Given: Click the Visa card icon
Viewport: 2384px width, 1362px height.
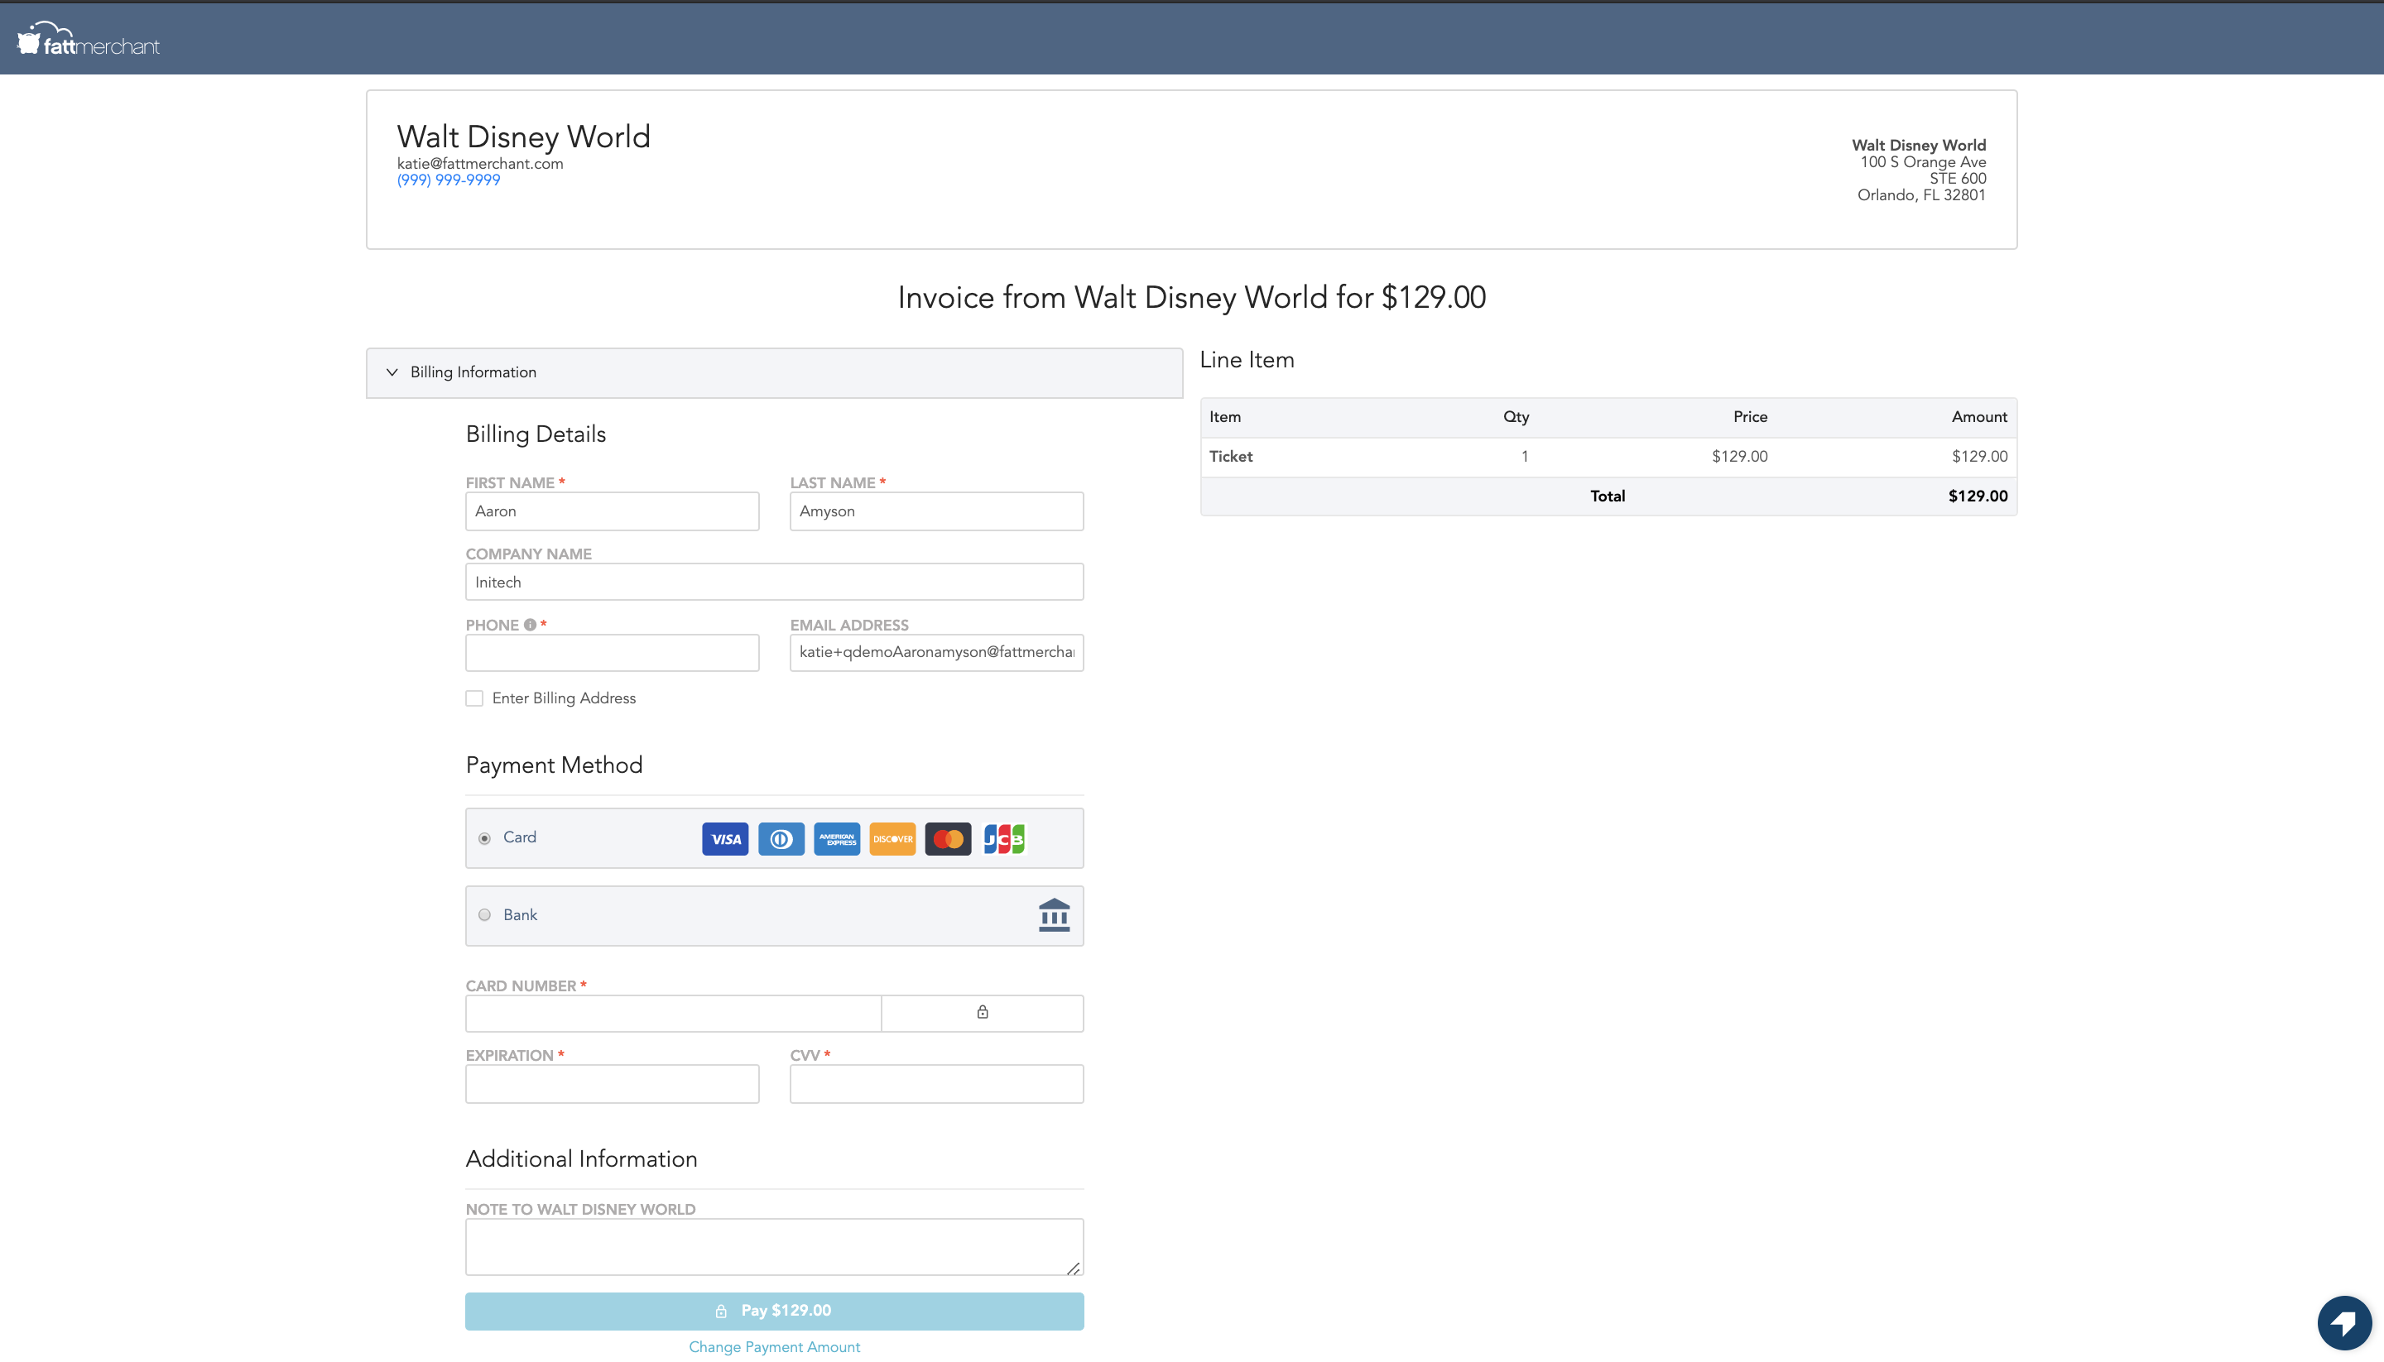Looking at the screenshot, I should (725, 839).
